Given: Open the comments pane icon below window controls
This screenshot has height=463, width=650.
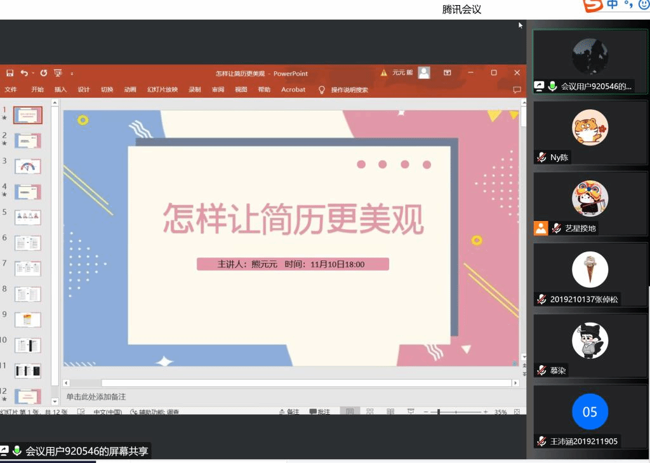Looking at the screenshot, I should [517, 90].
